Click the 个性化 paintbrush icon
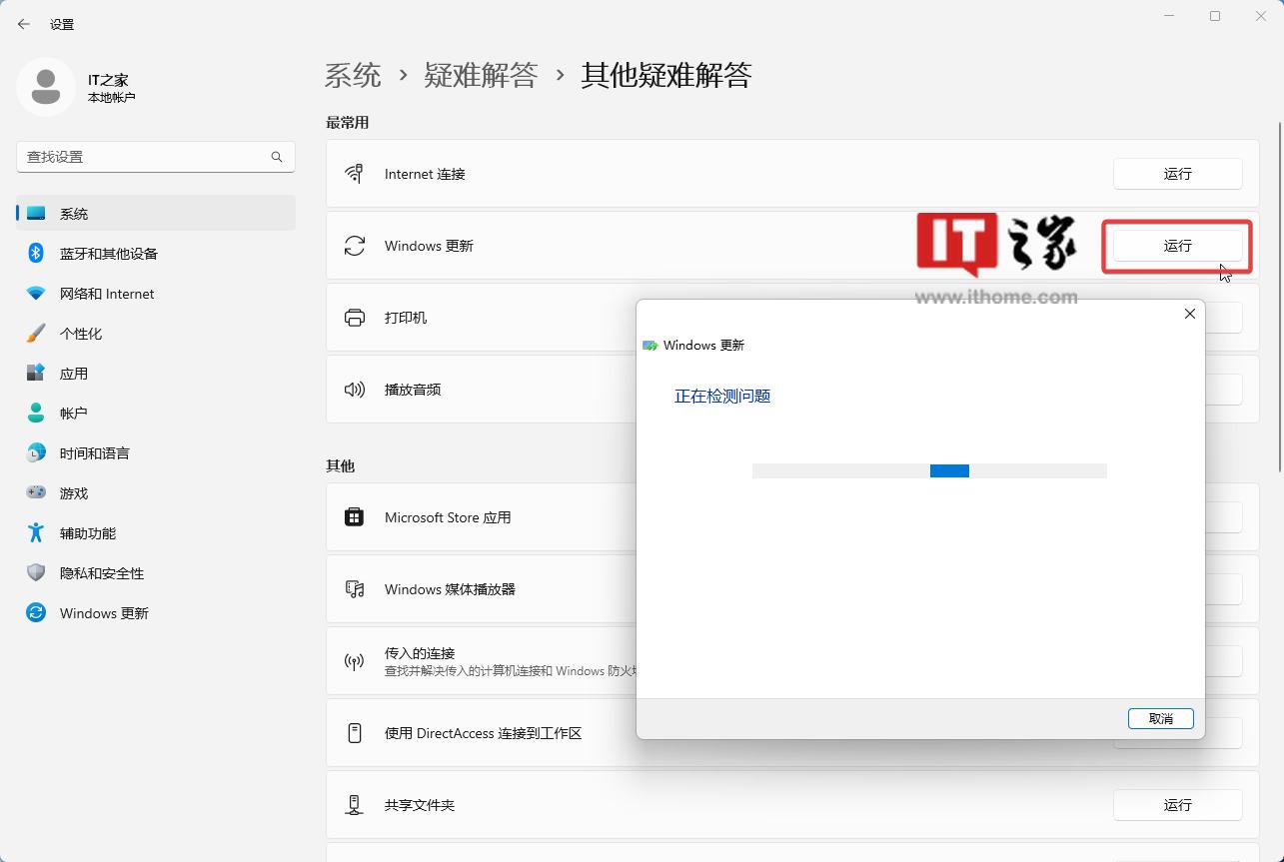Viewport: 1284px width, 862px height. (x=36, y=334)
